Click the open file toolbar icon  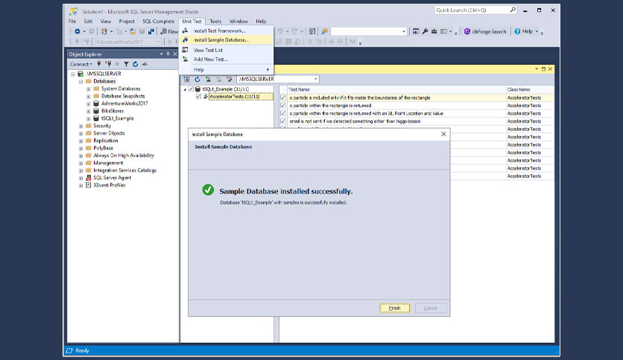coord(133,31)
